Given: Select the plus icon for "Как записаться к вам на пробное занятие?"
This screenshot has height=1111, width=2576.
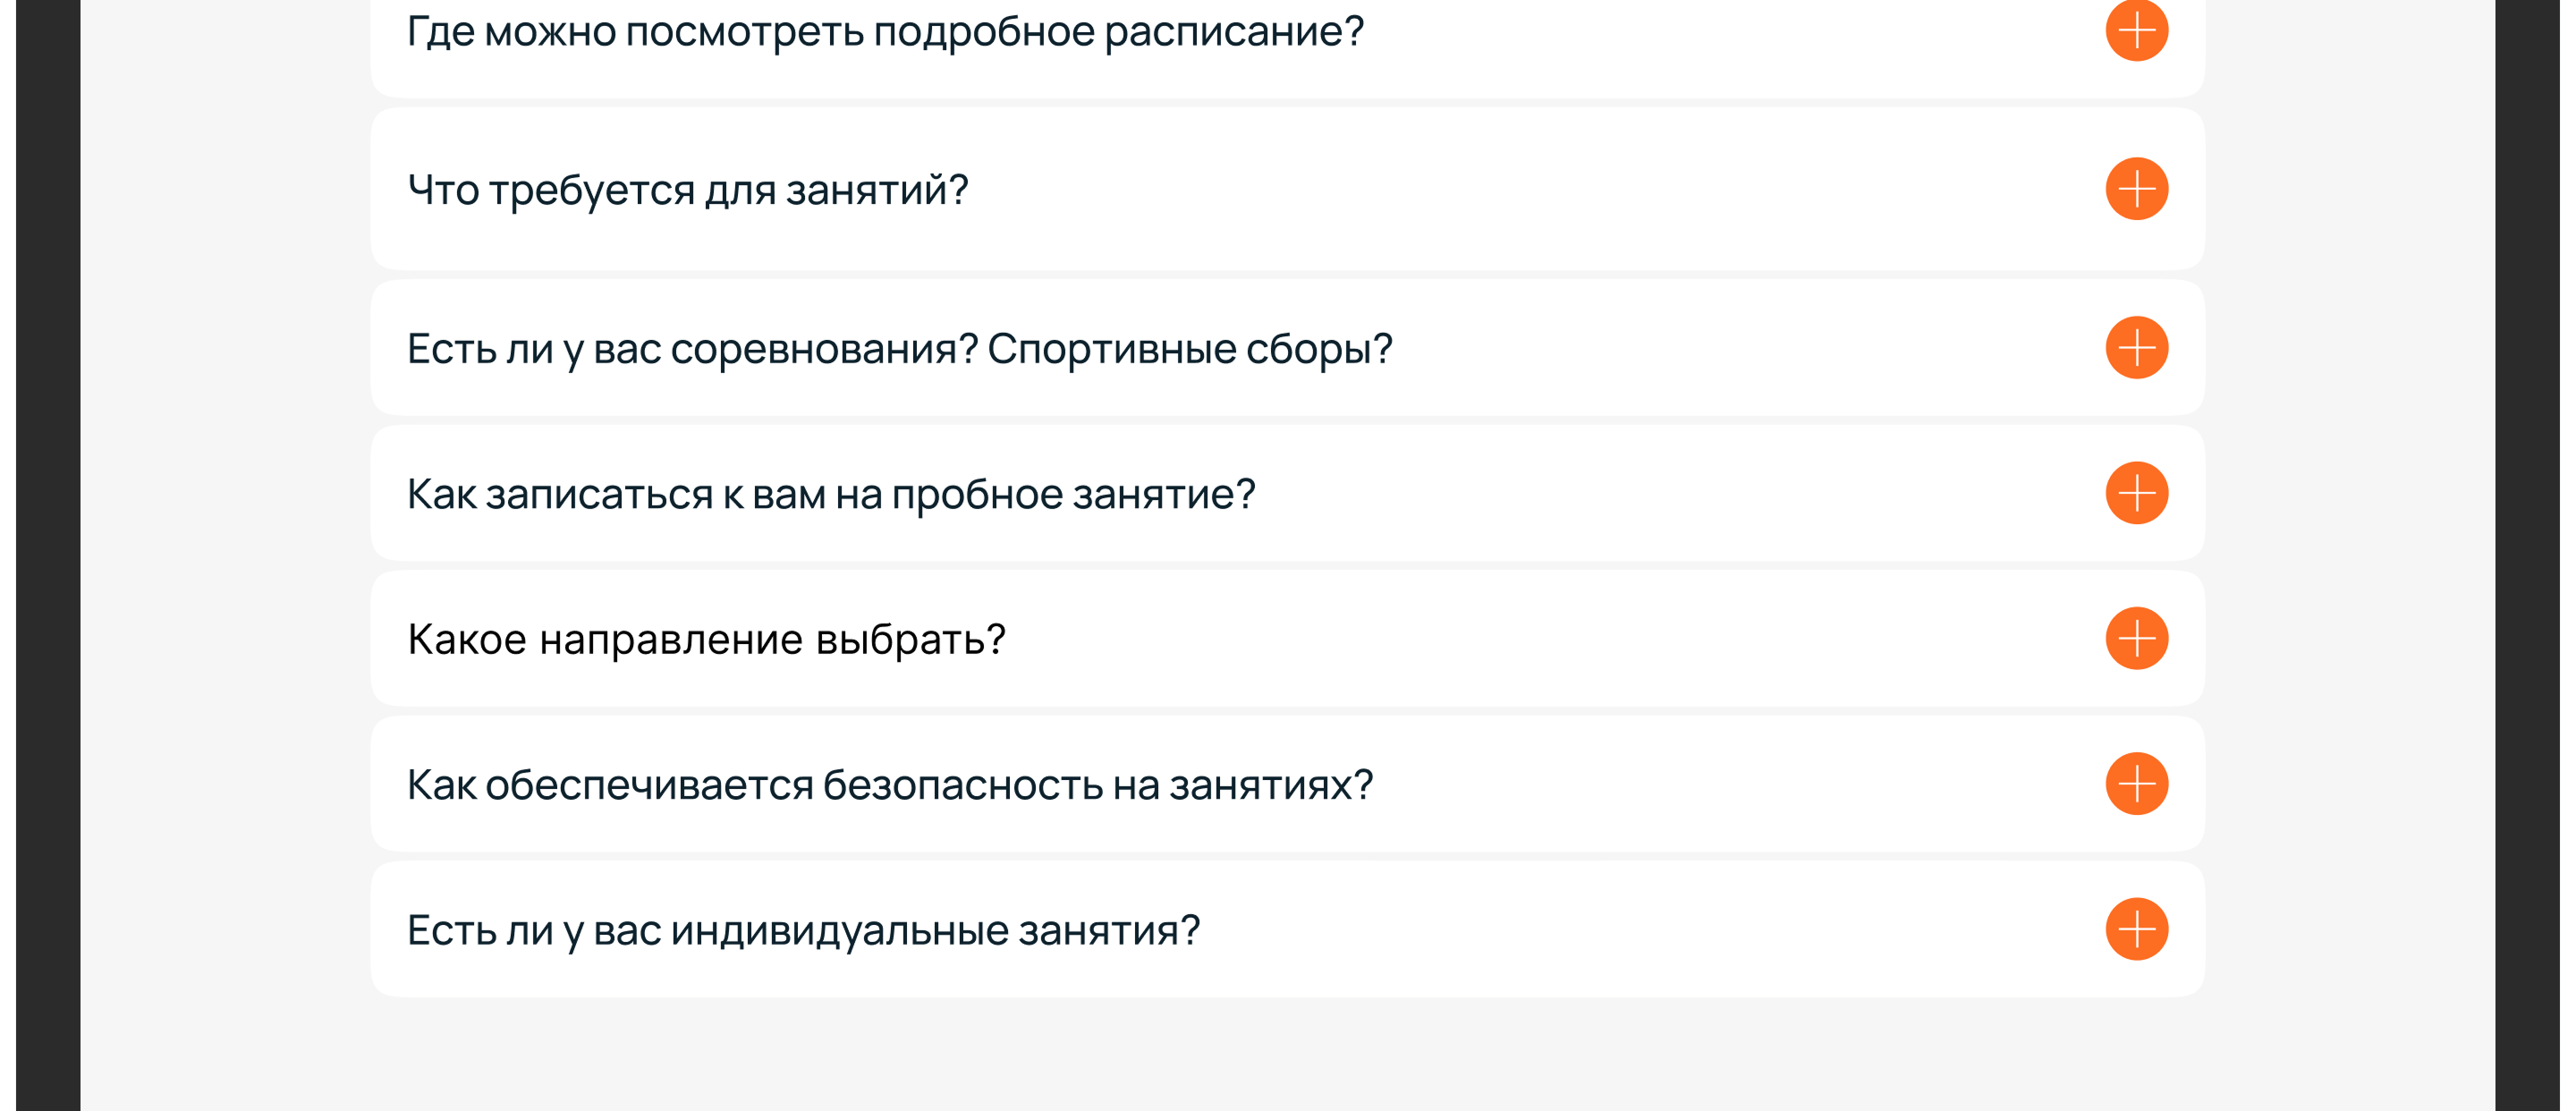Looking at the screenshot, I should [2136, 492].
